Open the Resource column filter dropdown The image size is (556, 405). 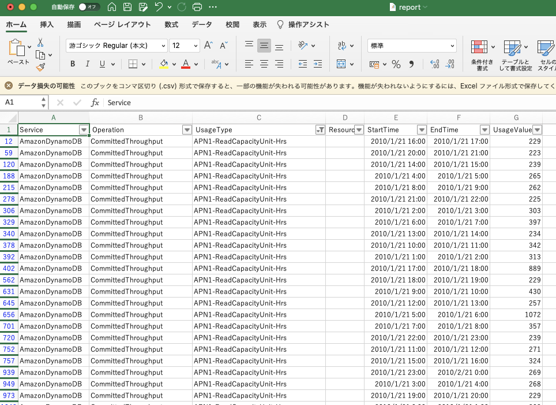pyautogui.click(x=359, y=130)
